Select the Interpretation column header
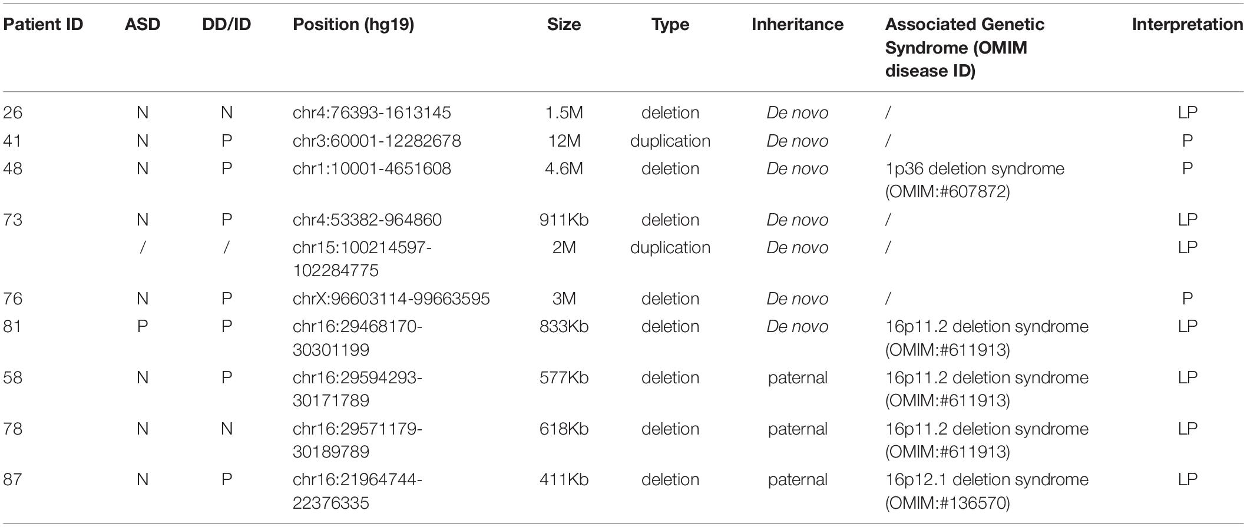 (1188, 25)
